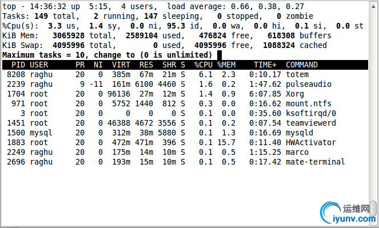Image resolution: width=379 pixels, height=228 pixels.
Task: Click the 15.7 %MEM value for HWActivator
Action: tap(226, 142)
